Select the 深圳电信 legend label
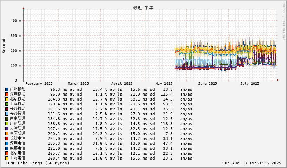This screenshot has width=287, height=168. [18, 143]
